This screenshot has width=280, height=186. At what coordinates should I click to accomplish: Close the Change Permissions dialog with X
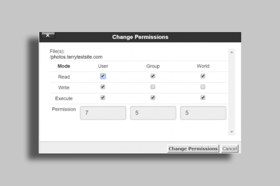48,35
